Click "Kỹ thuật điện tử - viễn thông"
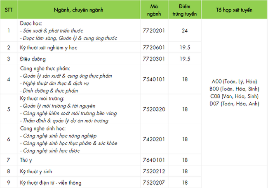Viewport: 268px width, 188px height. [51, 182]
